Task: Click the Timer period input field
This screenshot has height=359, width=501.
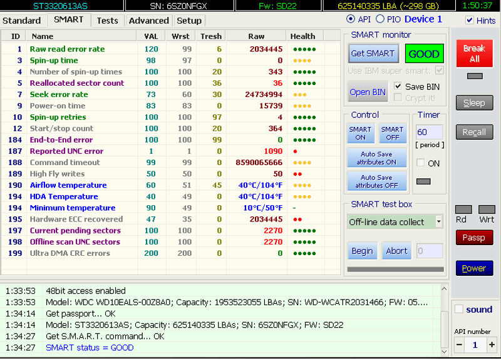Action: [430, 132]
